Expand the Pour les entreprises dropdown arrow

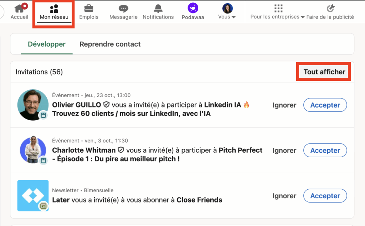coord(303,17)
